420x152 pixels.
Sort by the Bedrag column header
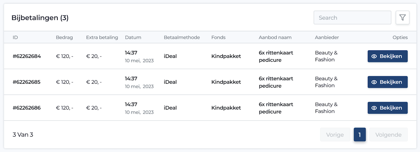coord(64,37)
